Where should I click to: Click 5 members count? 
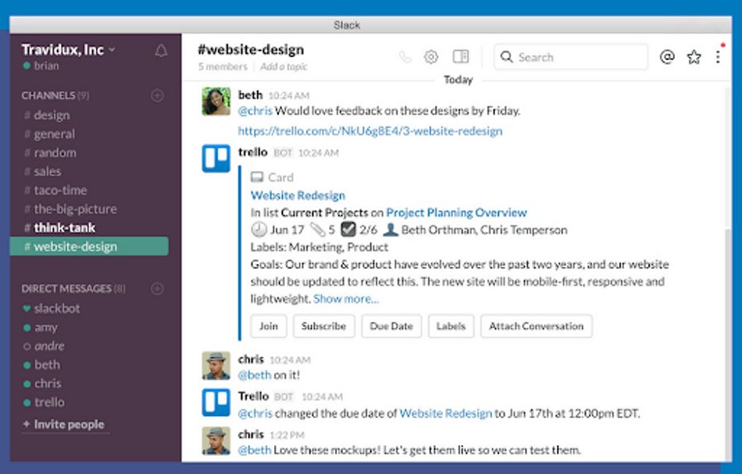coord(223,66)
